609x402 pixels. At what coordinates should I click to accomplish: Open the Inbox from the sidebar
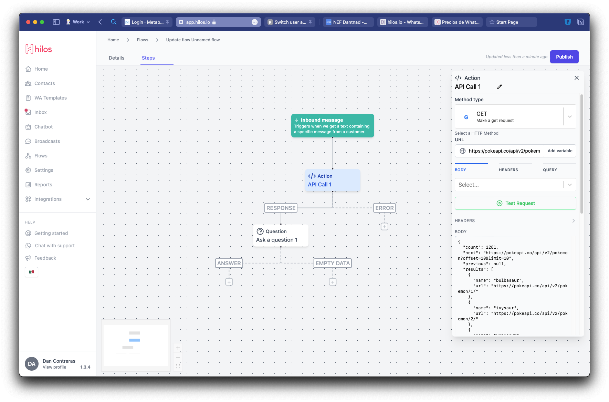[40, 112]
